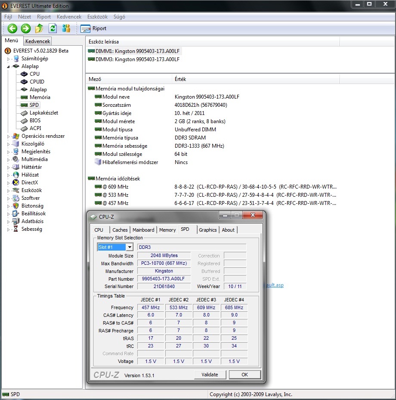Click the Sebesség hourglass icon
396x400 pixels.
point(16,229)
